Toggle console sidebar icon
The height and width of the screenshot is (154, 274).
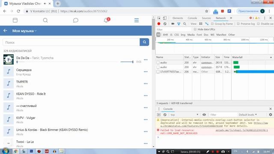coord(159,115)
